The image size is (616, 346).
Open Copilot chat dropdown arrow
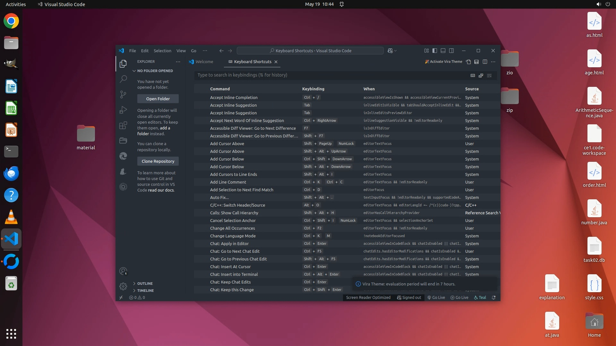pyautogui.click(x=396, y=51)
